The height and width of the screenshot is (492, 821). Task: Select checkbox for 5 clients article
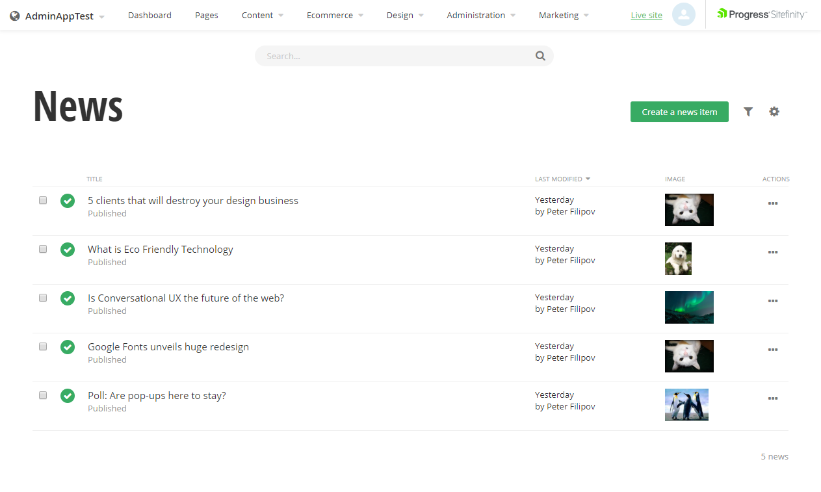tap(43, 200)
